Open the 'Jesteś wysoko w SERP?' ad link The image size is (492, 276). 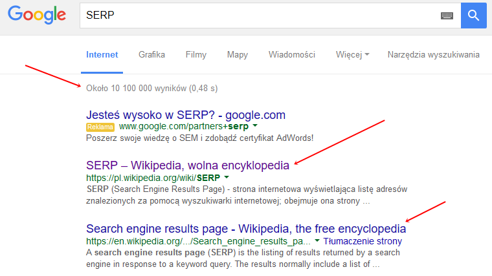click(186, 115)
